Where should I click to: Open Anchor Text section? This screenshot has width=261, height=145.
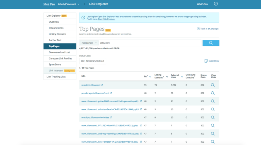point(60,40)
